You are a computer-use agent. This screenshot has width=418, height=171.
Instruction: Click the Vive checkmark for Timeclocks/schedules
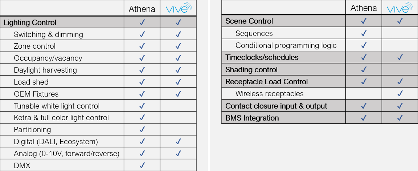[400, 57]
